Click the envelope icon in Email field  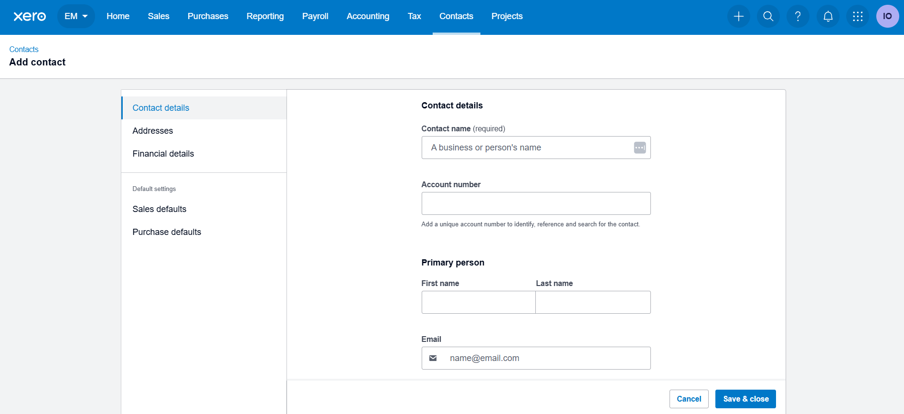tap(433, 358)
